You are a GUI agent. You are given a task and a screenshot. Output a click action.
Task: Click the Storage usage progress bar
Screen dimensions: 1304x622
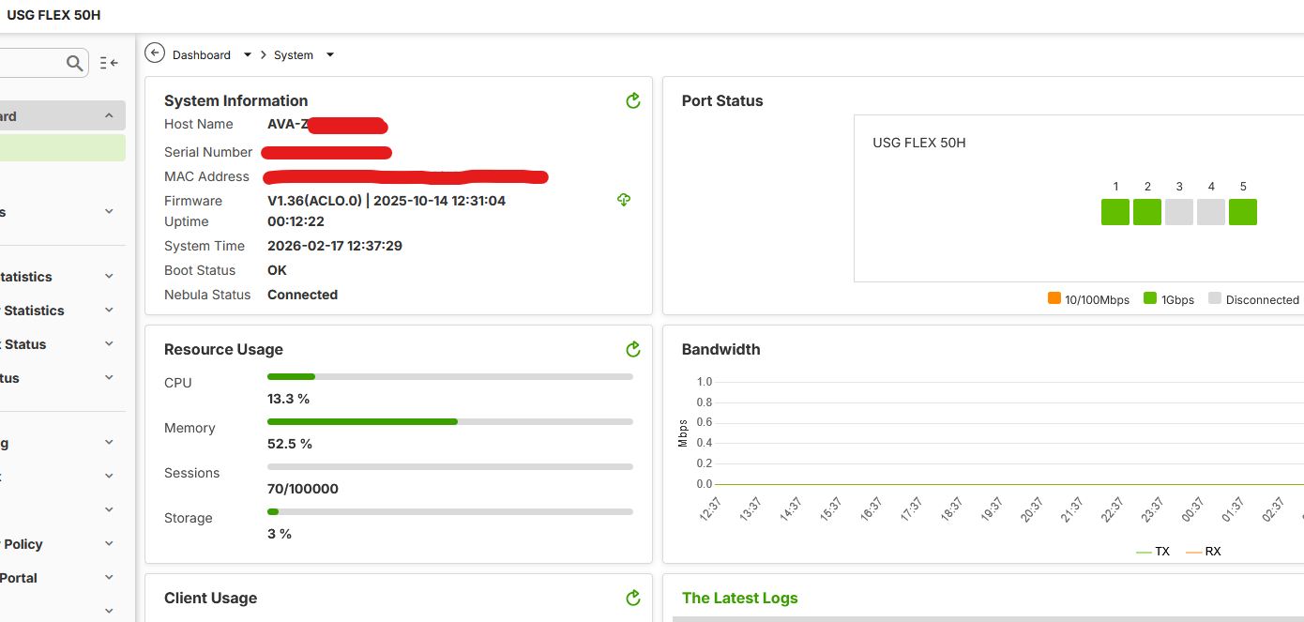(x=450, y=511)
